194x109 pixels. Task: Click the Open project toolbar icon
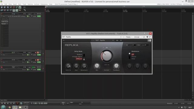[x=5, y=7]
